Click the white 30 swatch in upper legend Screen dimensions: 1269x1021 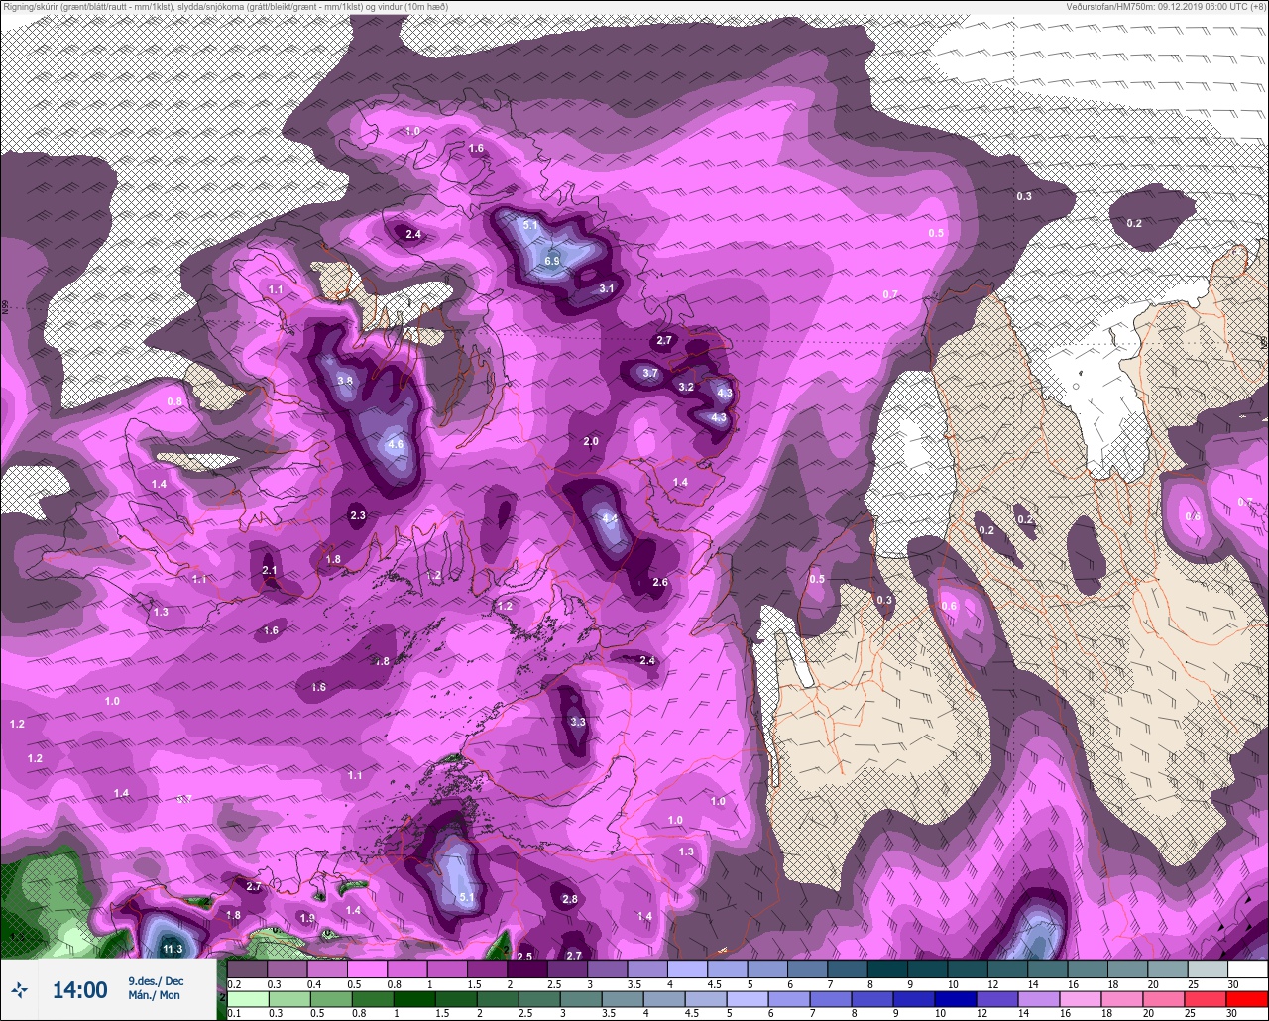(1247, 968)
